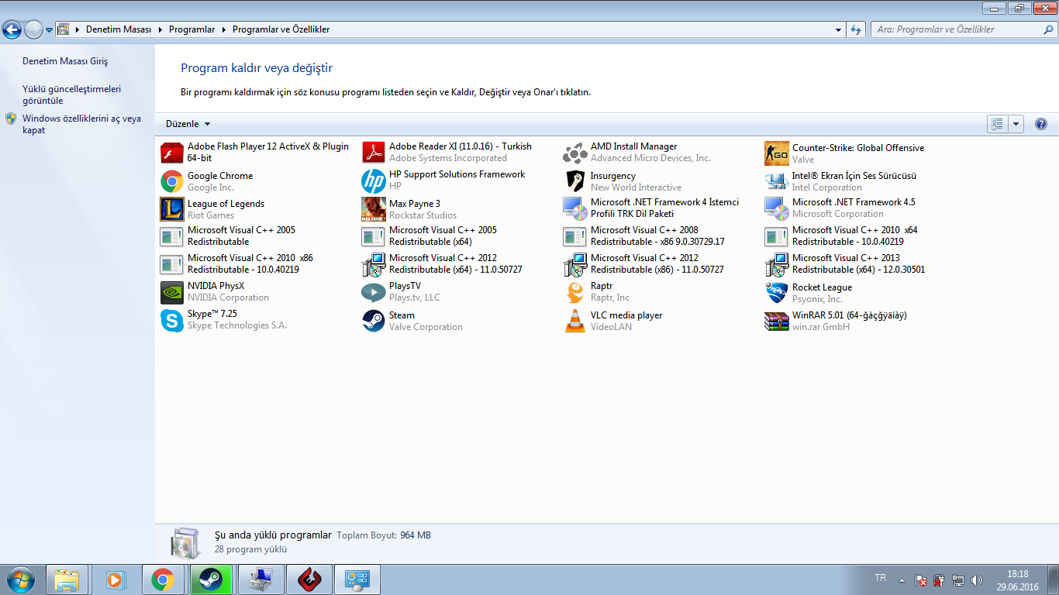Select the League of Legends icon
This screenshot has width=1059, height=595.
pyautogui.click(x=171, y=209)
